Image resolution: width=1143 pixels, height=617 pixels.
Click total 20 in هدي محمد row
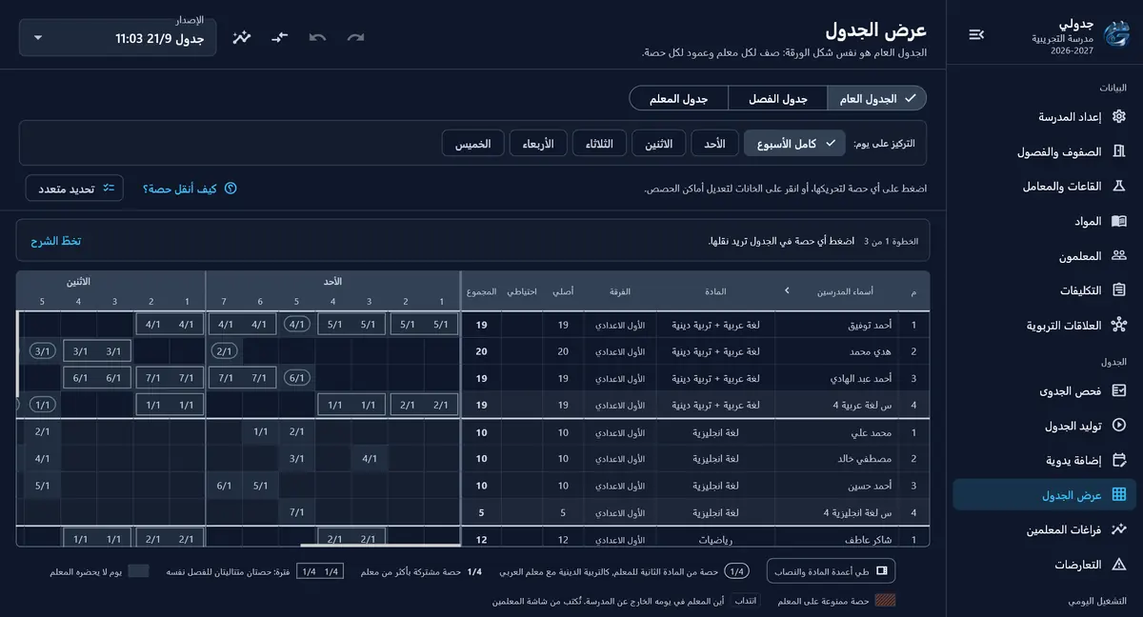point(482,351)
